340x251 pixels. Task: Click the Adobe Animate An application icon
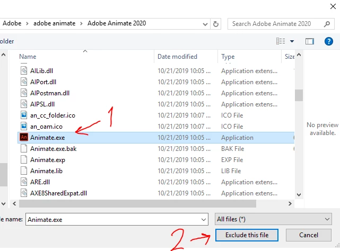(x=24, y=137)
